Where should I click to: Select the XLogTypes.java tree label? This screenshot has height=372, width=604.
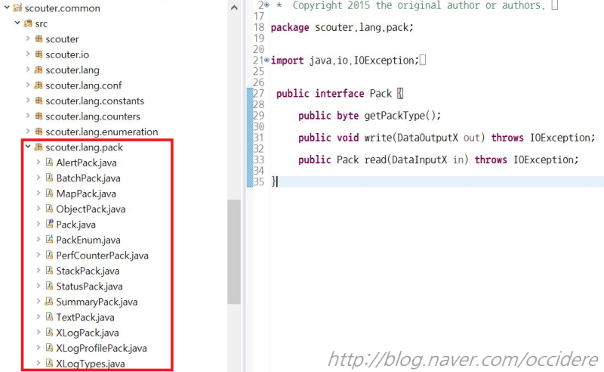[x=91, y=364]
